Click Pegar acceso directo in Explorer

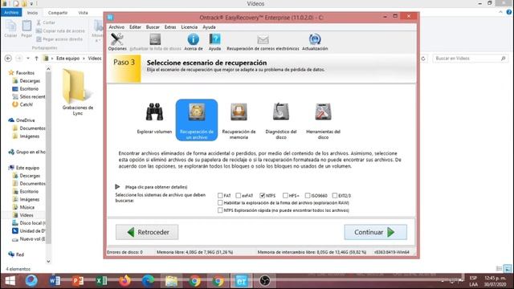(59, 39)
